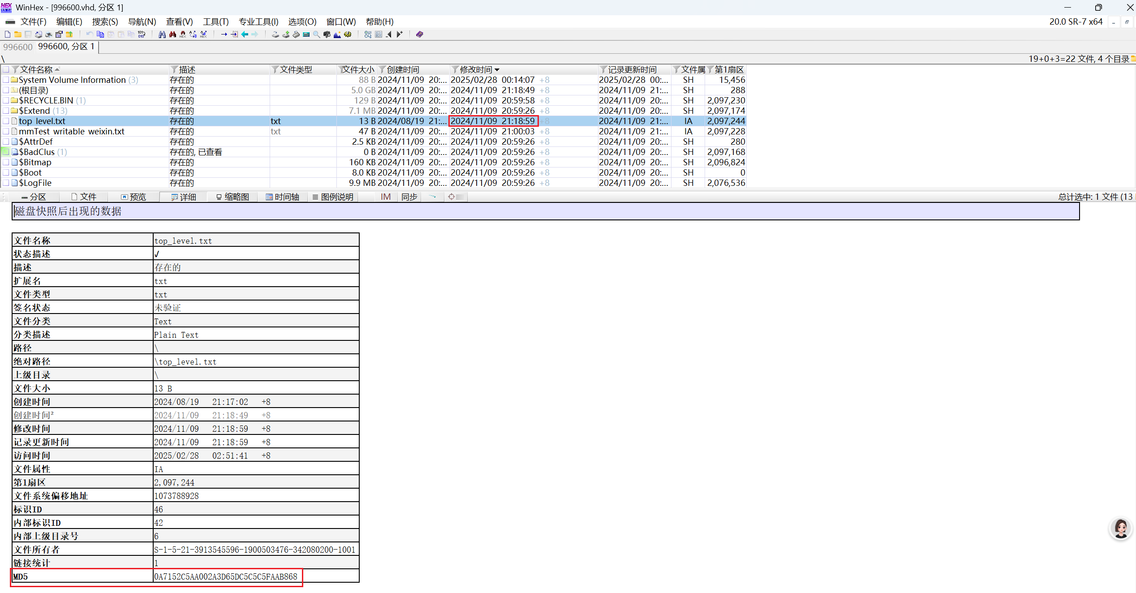Check the box for $Boot file
The height and width of the screenshot is (593, 1136).
click(6, 172)
